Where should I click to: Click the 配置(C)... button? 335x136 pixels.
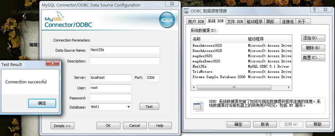click(313, 58)
